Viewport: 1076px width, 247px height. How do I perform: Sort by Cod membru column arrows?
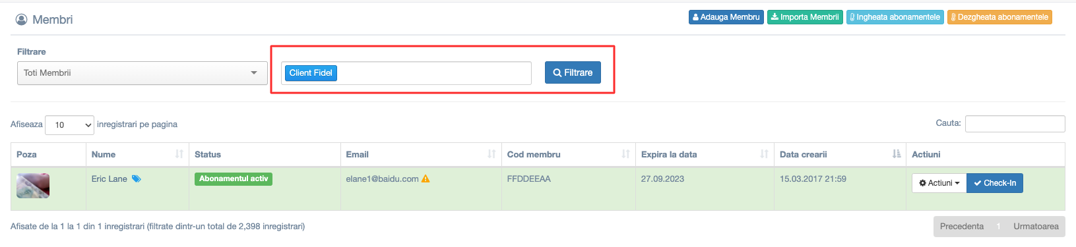625,154
